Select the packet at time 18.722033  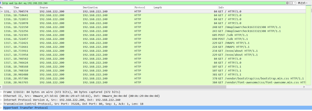[x=153, y=19]
